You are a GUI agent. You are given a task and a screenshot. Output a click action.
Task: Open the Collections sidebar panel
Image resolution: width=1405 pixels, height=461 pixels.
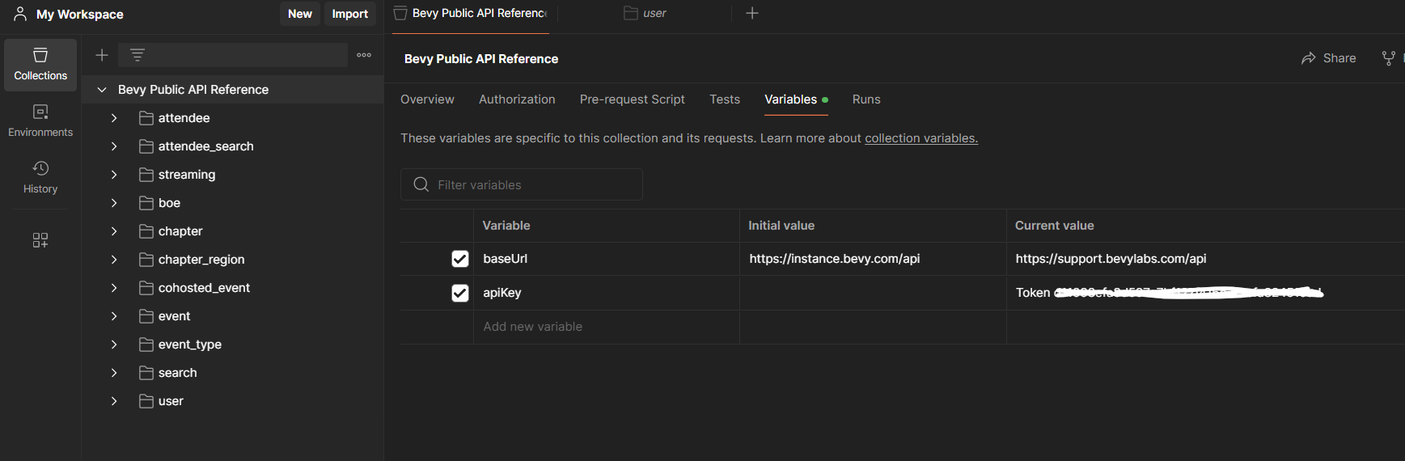pos(40,65)
